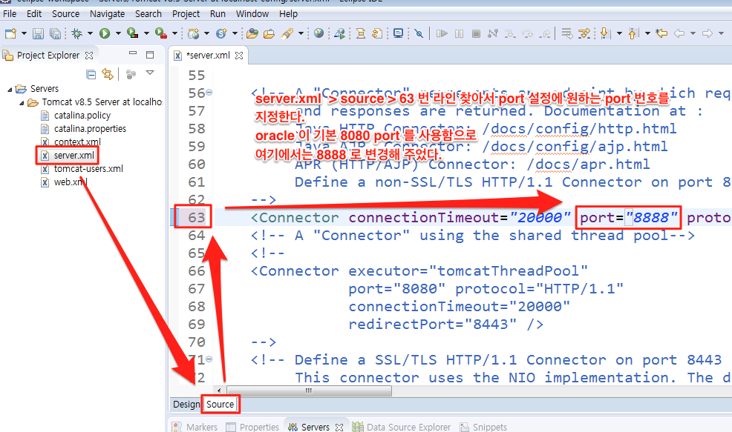This screenshot has height=432, width=732.
Task: Click the Suspend debug icon
Action: (459, 33)
